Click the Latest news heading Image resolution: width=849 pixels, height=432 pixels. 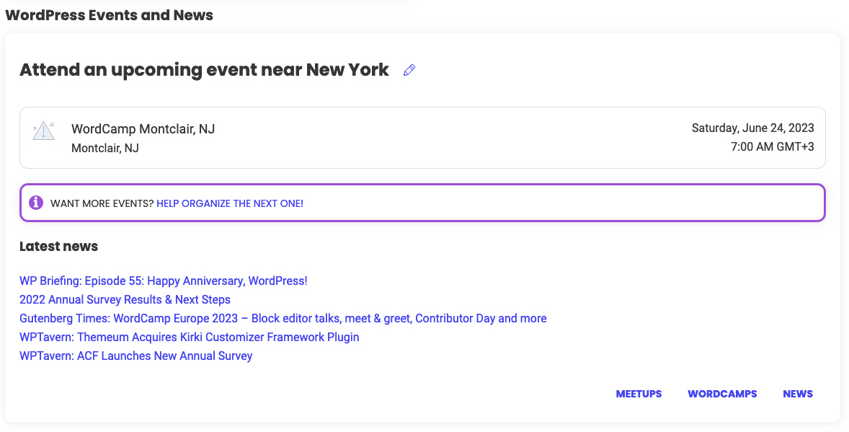(58, 246)
